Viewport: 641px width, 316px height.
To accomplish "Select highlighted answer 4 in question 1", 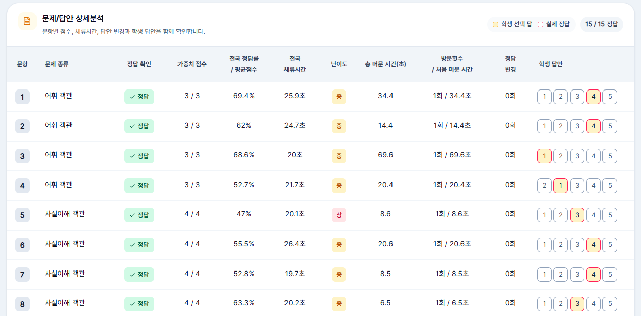I will click(593, 97).
